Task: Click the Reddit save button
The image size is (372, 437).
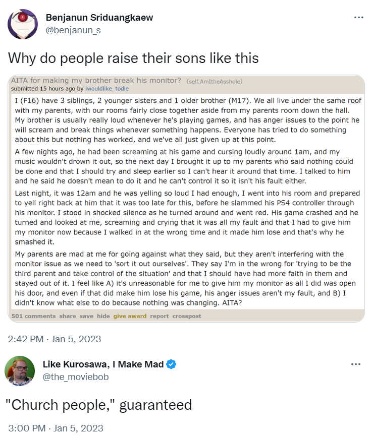Action: pyautogui.click(x=86, y=316)
